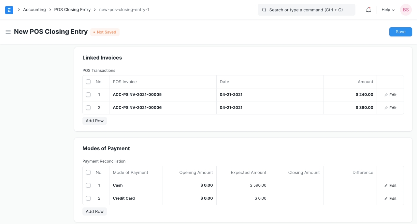Select the Credit Card row checkbox
The height and width of the screenshot is (224, 417).
(x=88, y=198)
